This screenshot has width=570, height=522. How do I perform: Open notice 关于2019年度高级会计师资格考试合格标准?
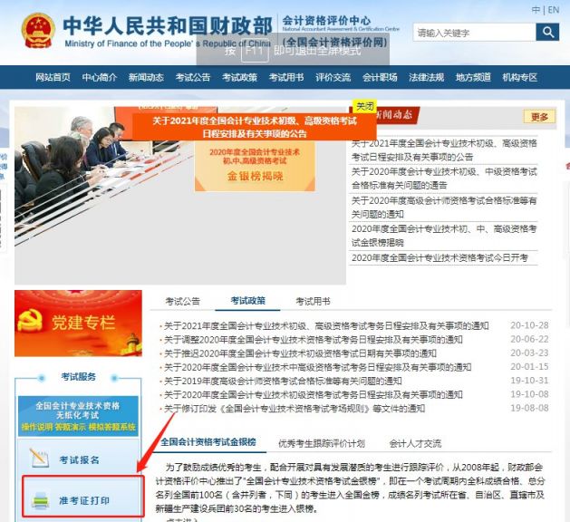(x=283, y=381)
